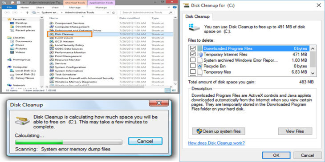Select Downloads under Favorites
Screen dimensions: 325x162
coord(24,27)
